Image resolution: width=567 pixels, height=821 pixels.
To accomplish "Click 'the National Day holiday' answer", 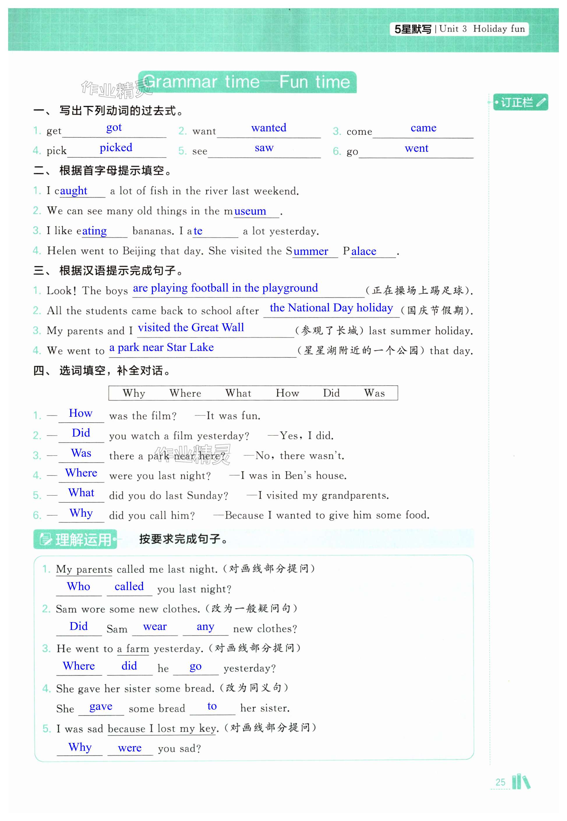I will point(331,308).
